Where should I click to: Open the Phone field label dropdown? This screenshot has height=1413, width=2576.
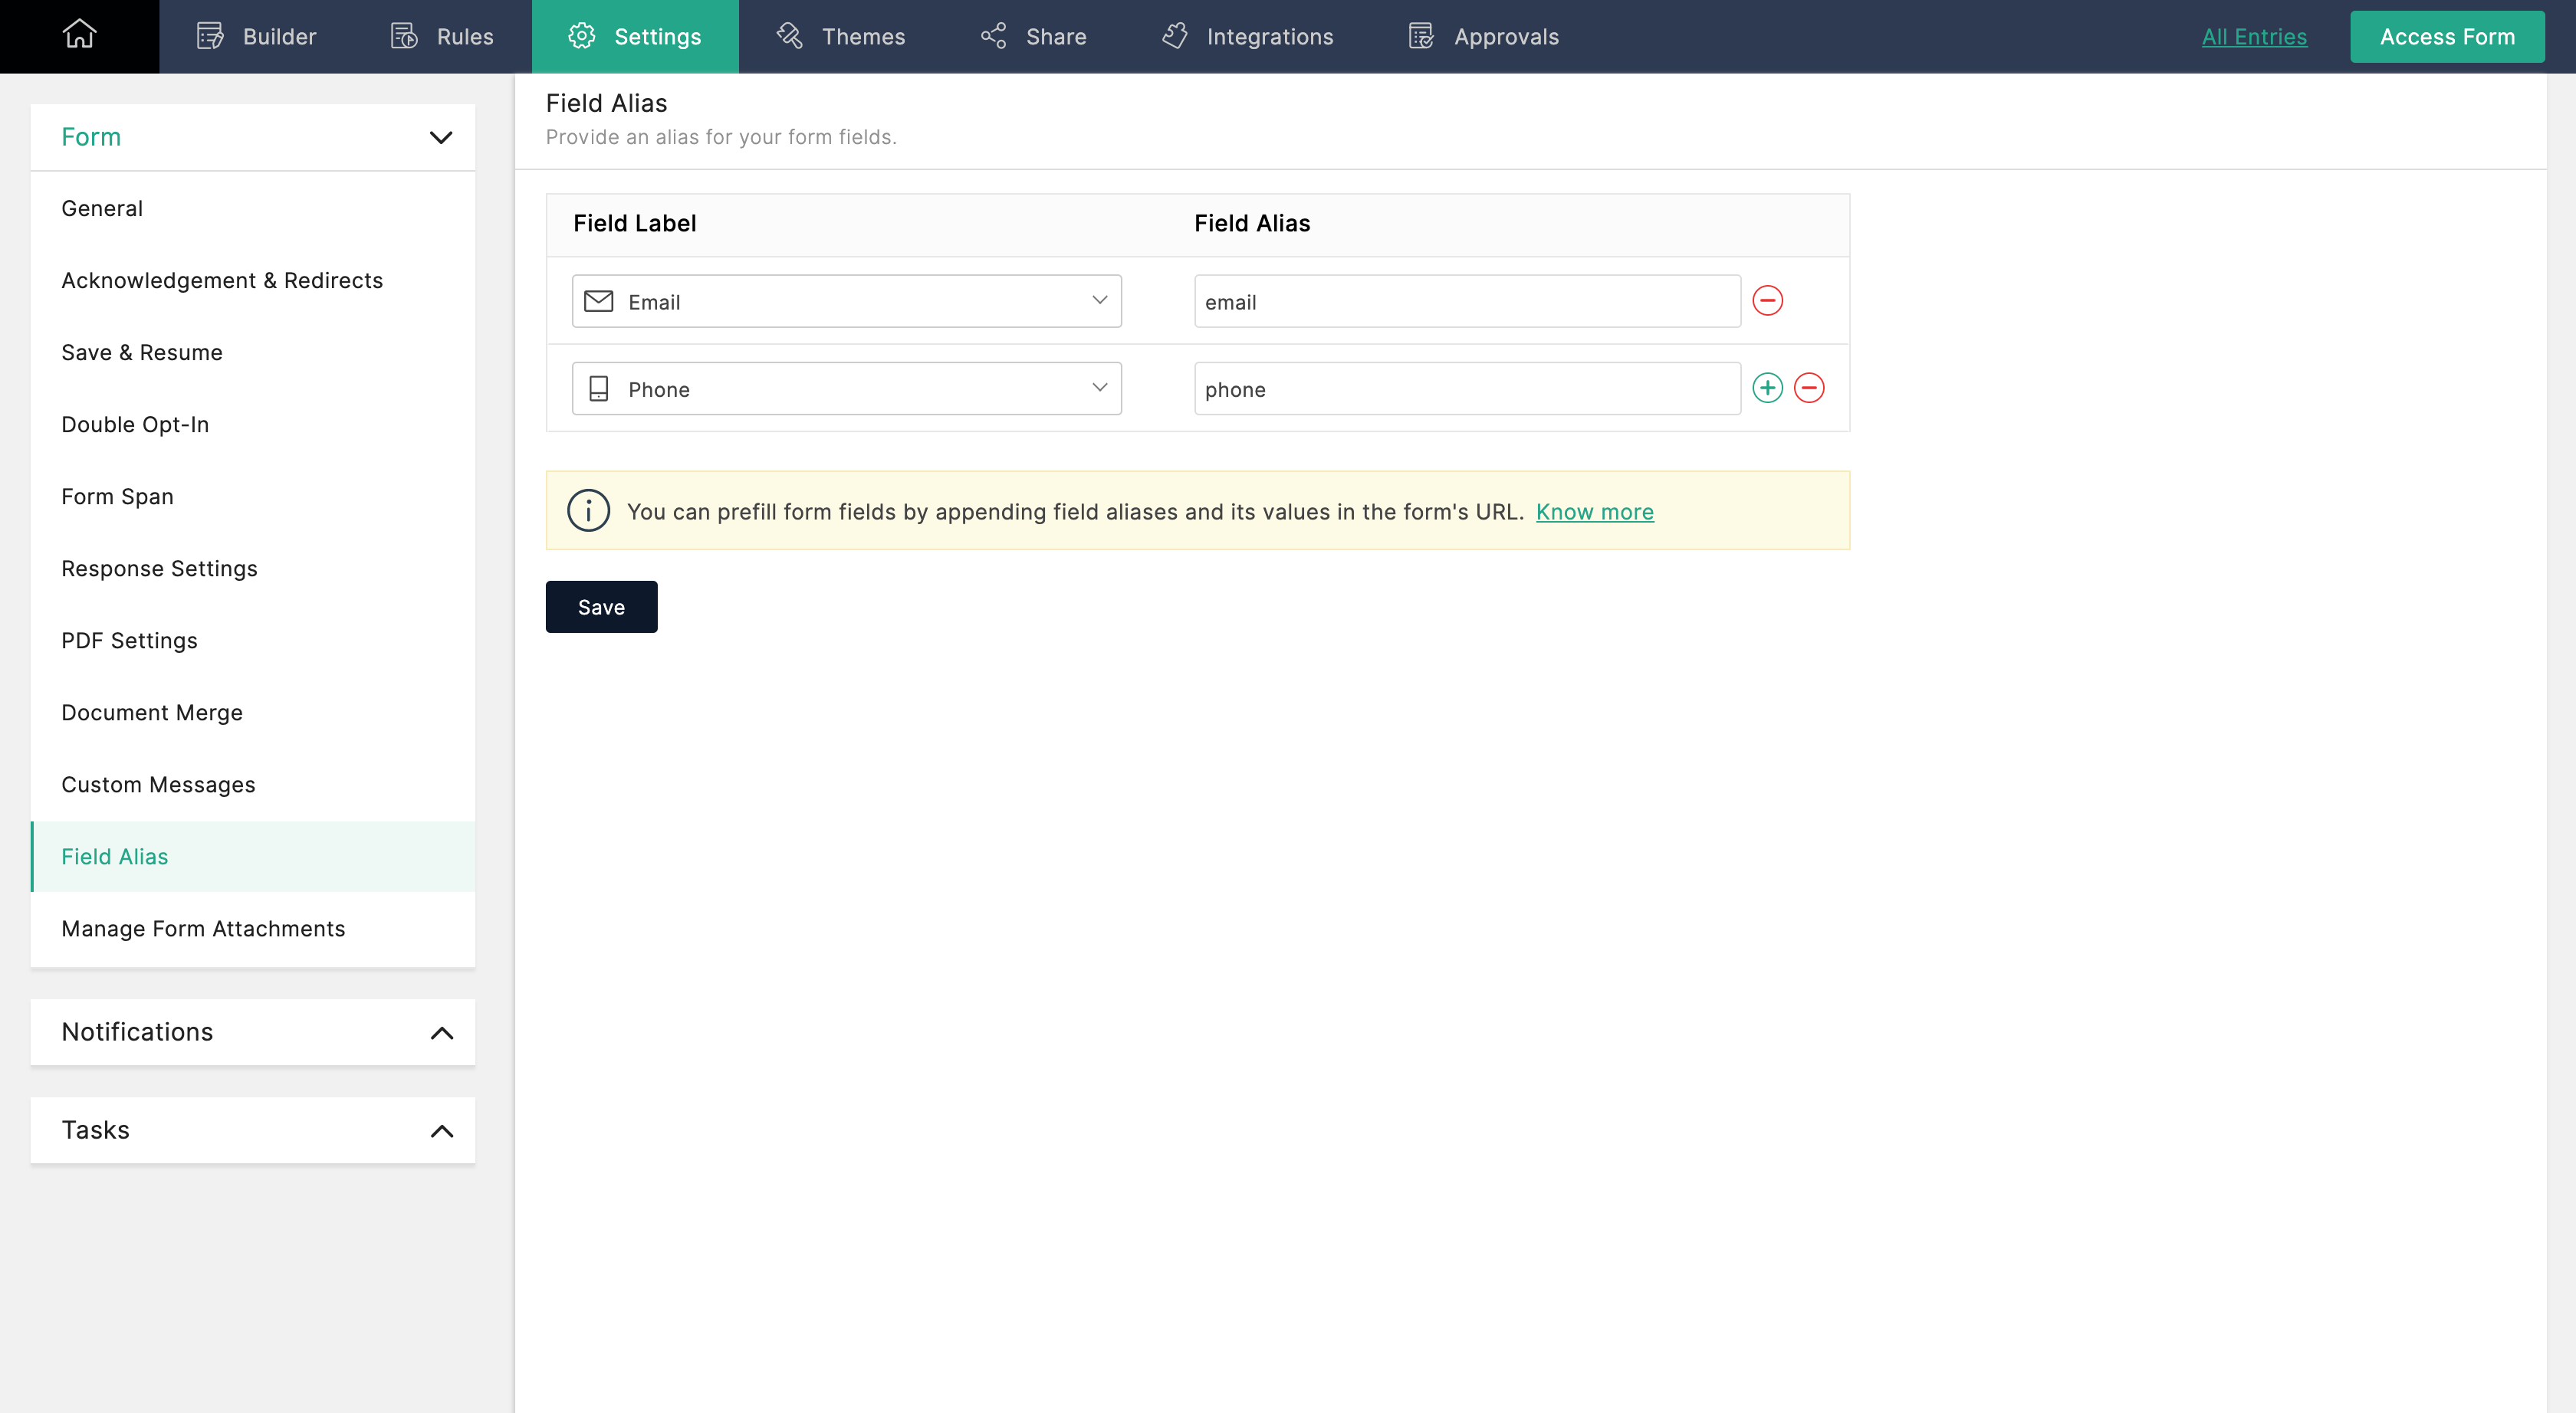pyautogui.click(x=846, y=388)
